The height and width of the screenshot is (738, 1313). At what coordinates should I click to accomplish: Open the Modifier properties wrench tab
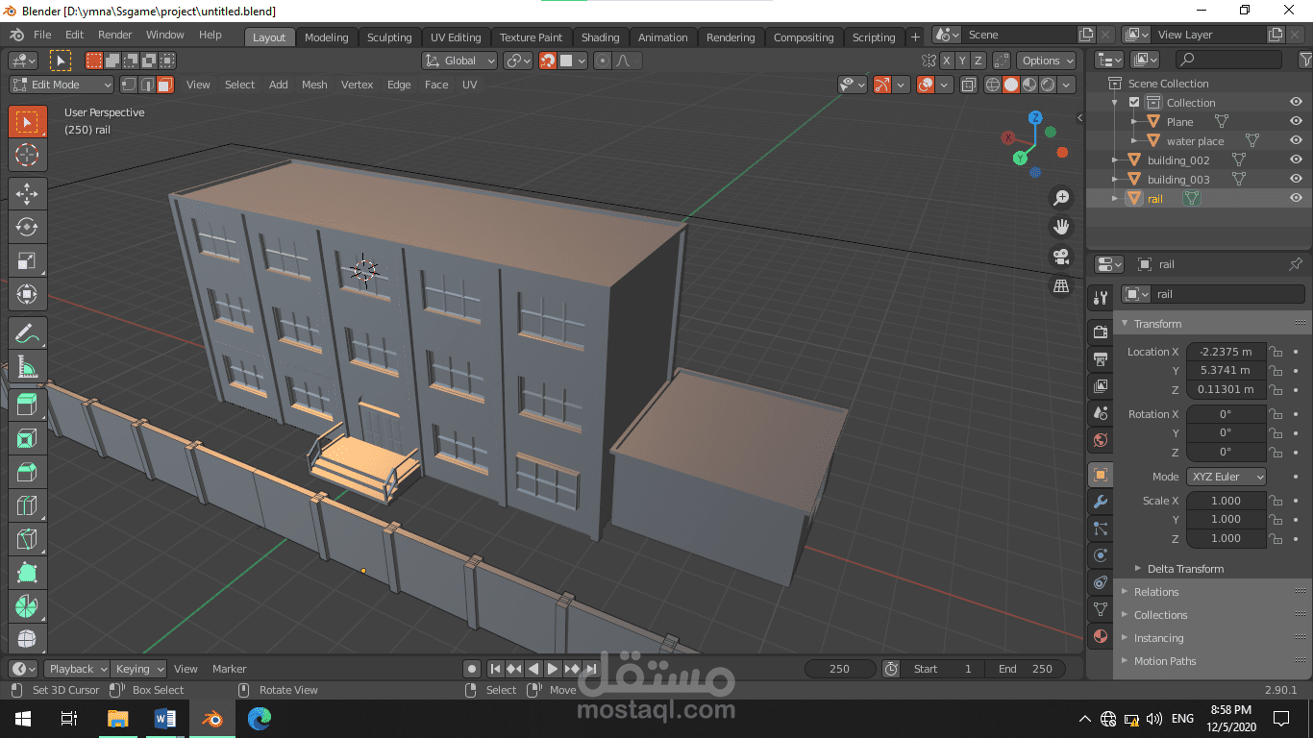tap(1101, 502)
